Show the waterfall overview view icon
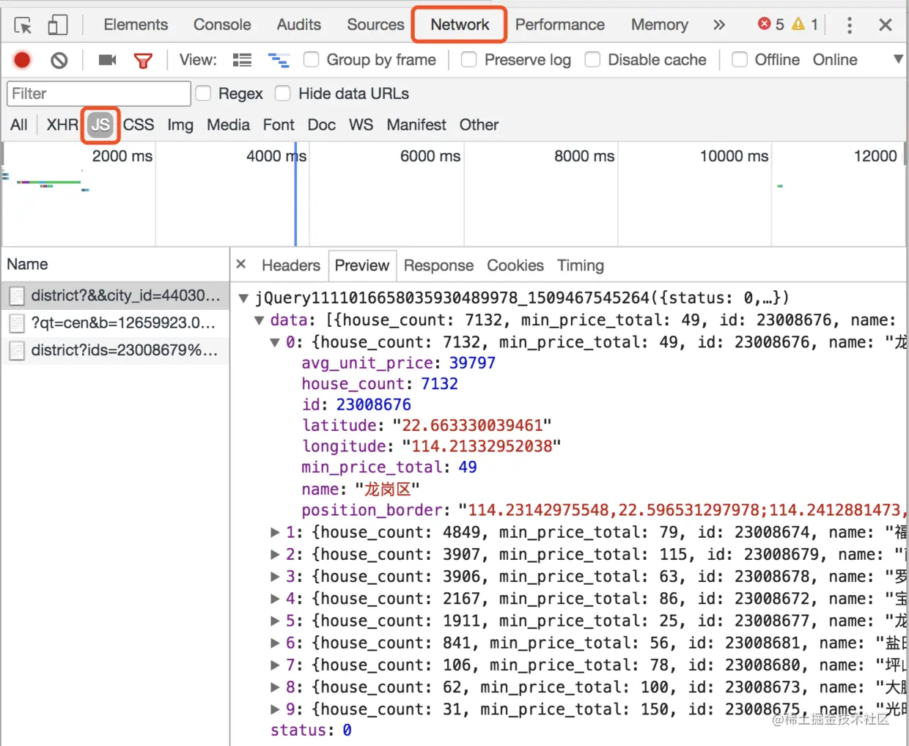909x746 pixels. click(x=279, y=60)
